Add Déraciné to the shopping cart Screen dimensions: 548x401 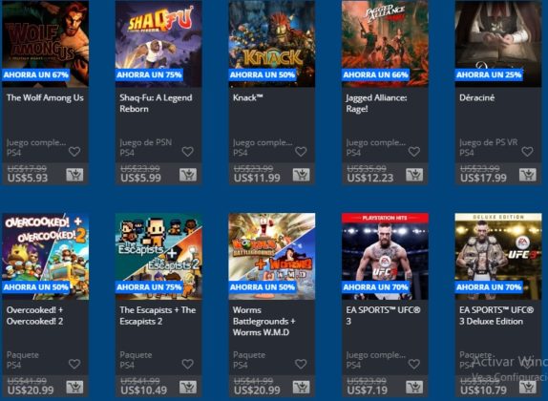tap(528, 175)
